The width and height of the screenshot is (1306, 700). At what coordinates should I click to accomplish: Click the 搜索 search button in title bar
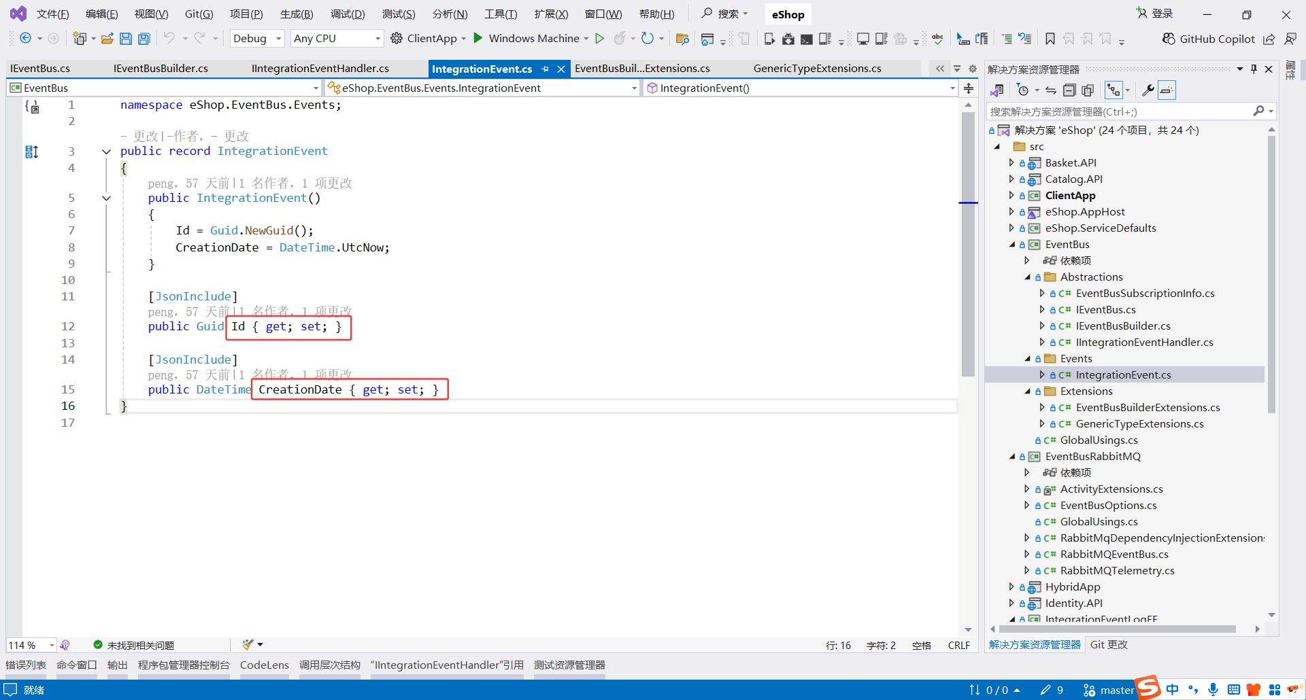tap(725, 14)
